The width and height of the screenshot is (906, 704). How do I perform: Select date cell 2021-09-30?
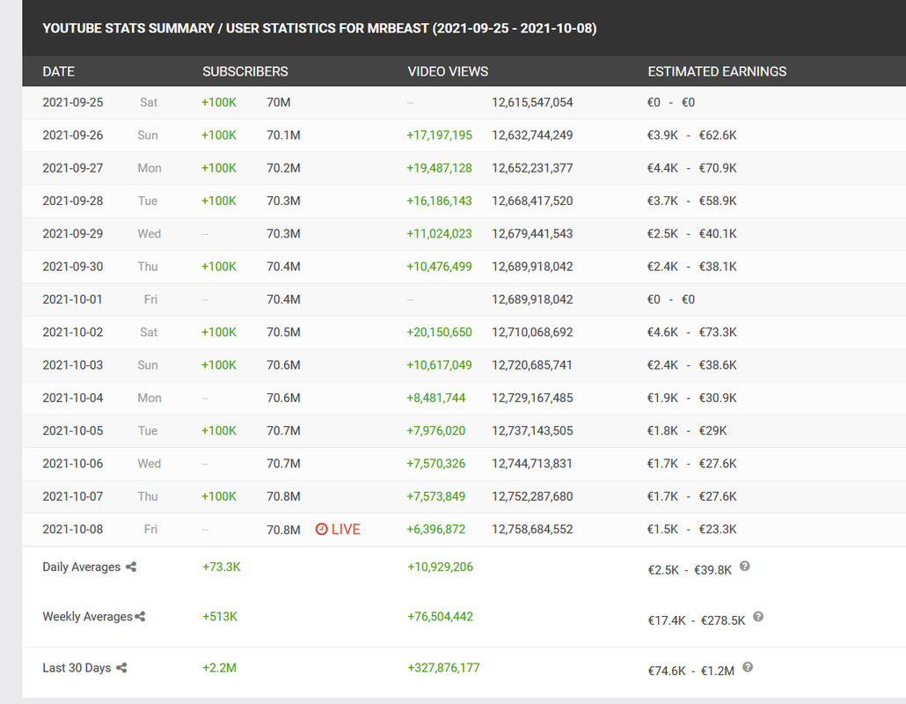73,267
